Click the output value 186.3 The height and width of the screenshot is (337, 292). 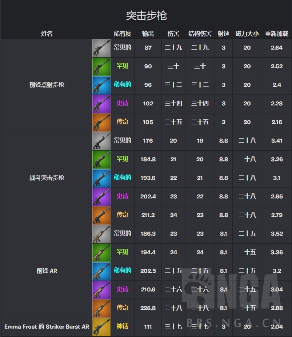tap(148, 234)
